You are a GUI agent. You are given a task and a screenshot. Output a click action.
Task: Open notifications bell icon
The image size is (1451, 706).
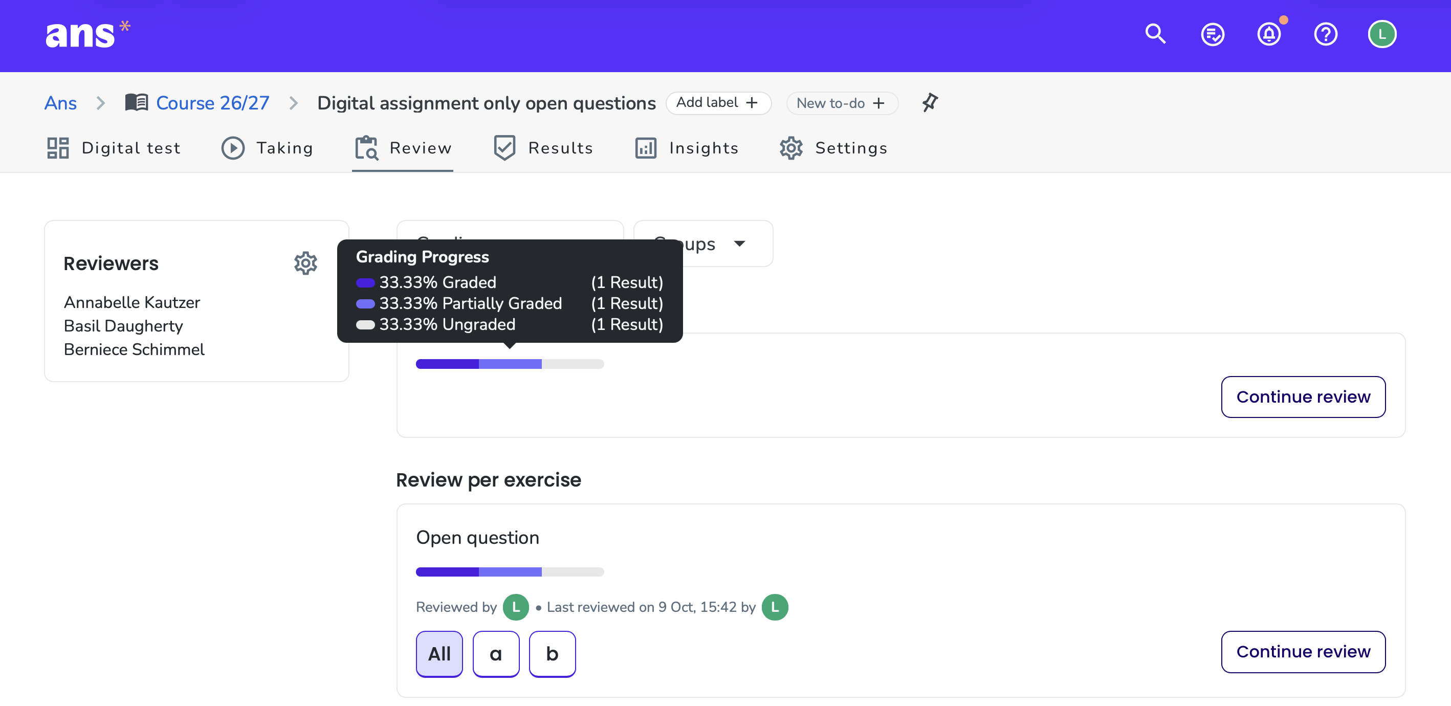click(1269, 34)
